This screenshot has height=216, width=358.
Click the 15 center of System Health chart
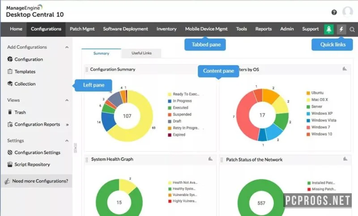[119, 202]
